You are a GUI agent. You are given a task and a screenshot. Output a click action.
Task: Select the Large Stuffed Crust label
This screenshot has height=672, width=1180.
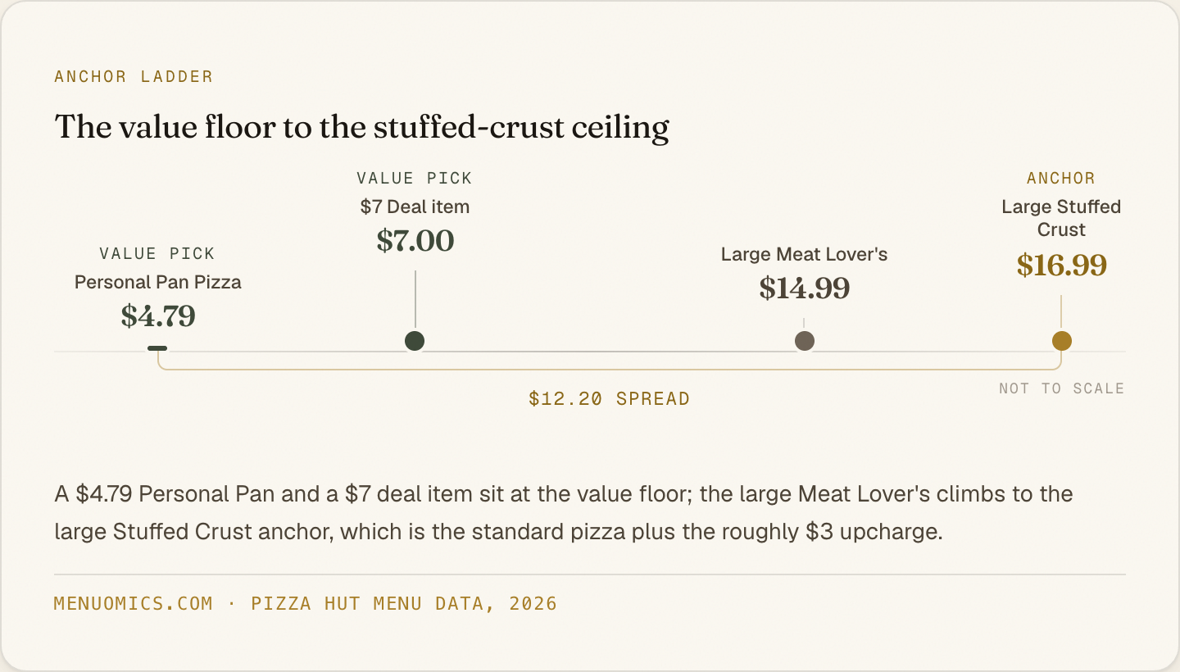coord(1061,218)
